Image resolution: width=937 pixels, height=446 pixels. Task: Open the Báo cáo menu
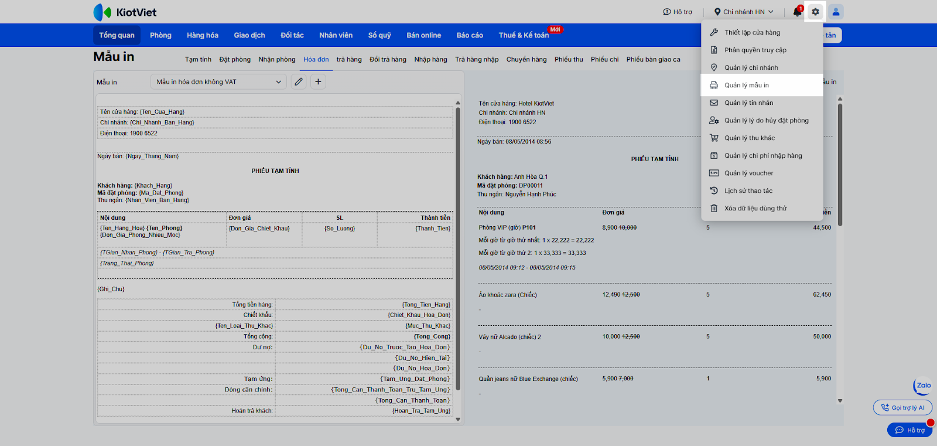[x=470, y=35]
